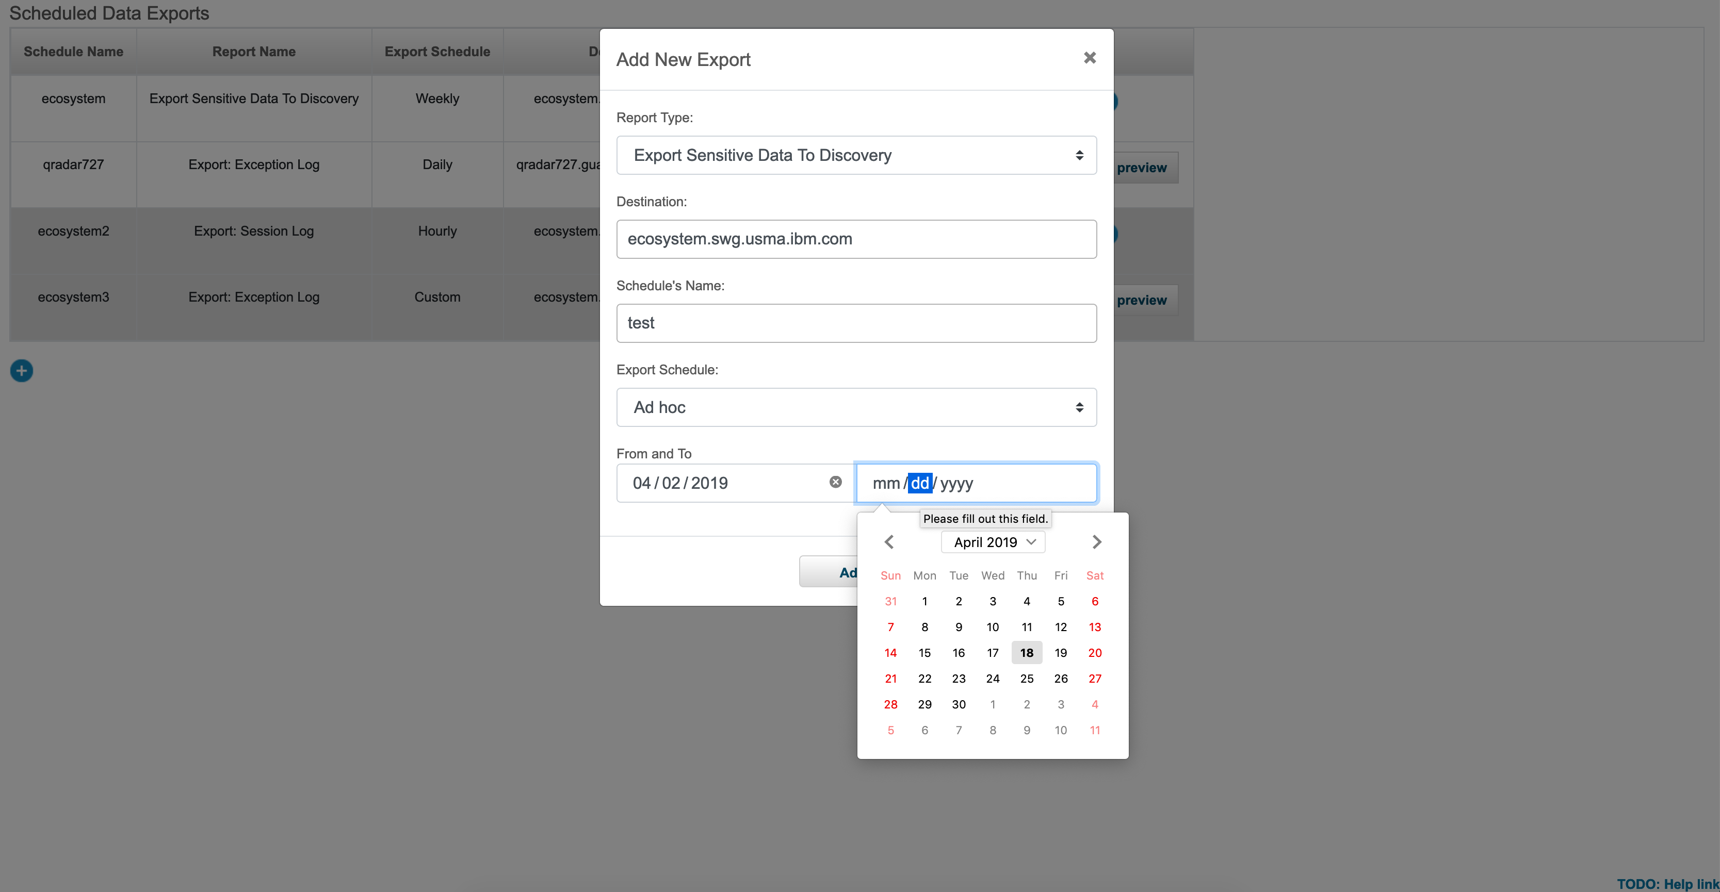Open the Report Type dropdown
The width and height of the screenshot is (1720, 892).
(857, 155)
